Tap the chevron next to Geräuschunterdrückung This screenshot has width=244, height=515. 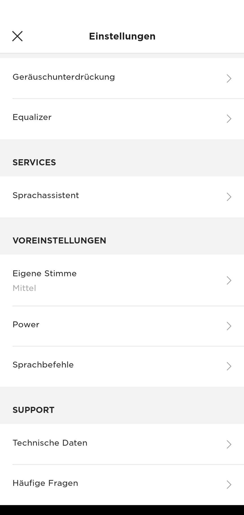click(229, 78)
